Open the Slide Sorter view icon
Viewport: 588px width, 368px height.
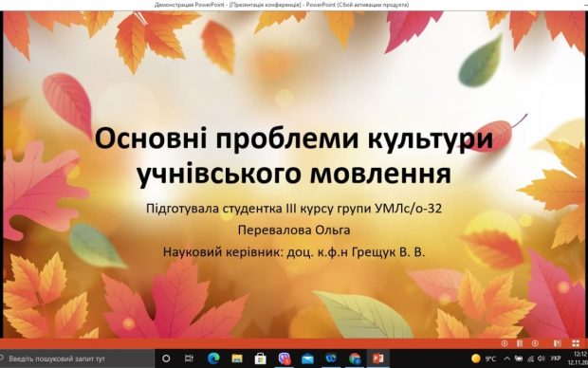coord(576,343)
